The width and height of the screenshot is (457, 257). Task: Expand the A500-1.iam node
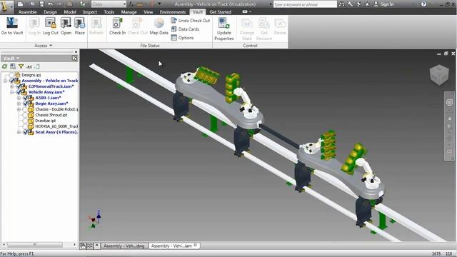tap(19, 98)
